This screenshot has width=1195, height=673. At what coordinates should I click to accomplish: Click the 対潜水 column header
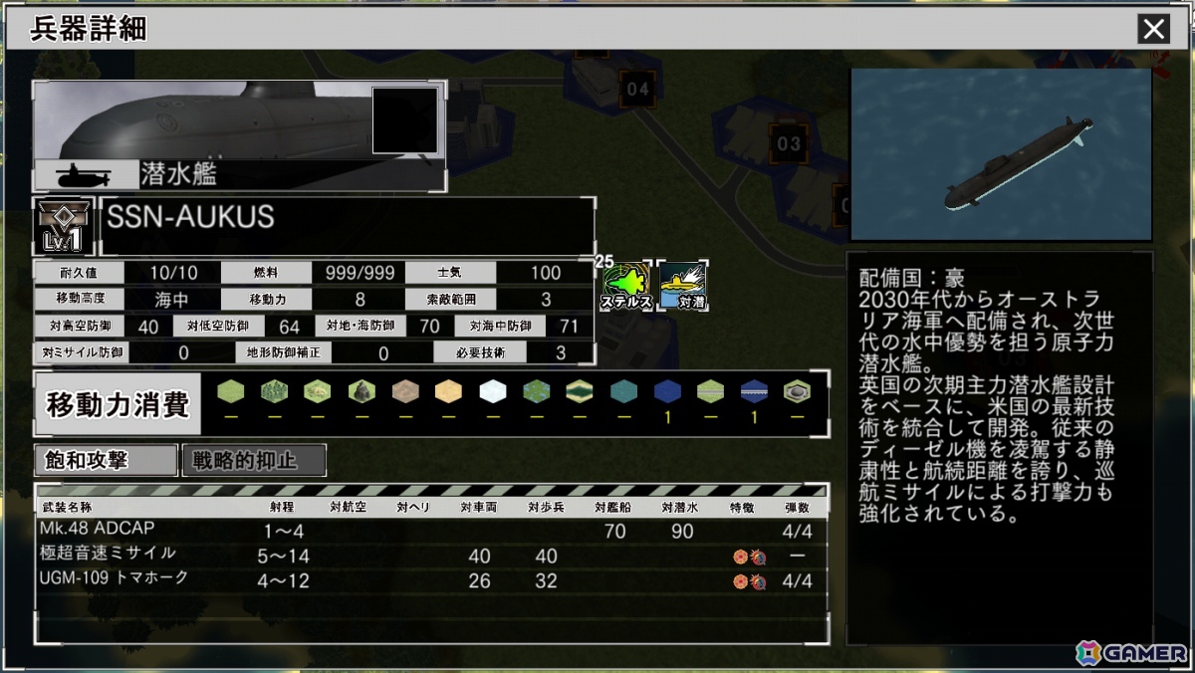point(681,508)
